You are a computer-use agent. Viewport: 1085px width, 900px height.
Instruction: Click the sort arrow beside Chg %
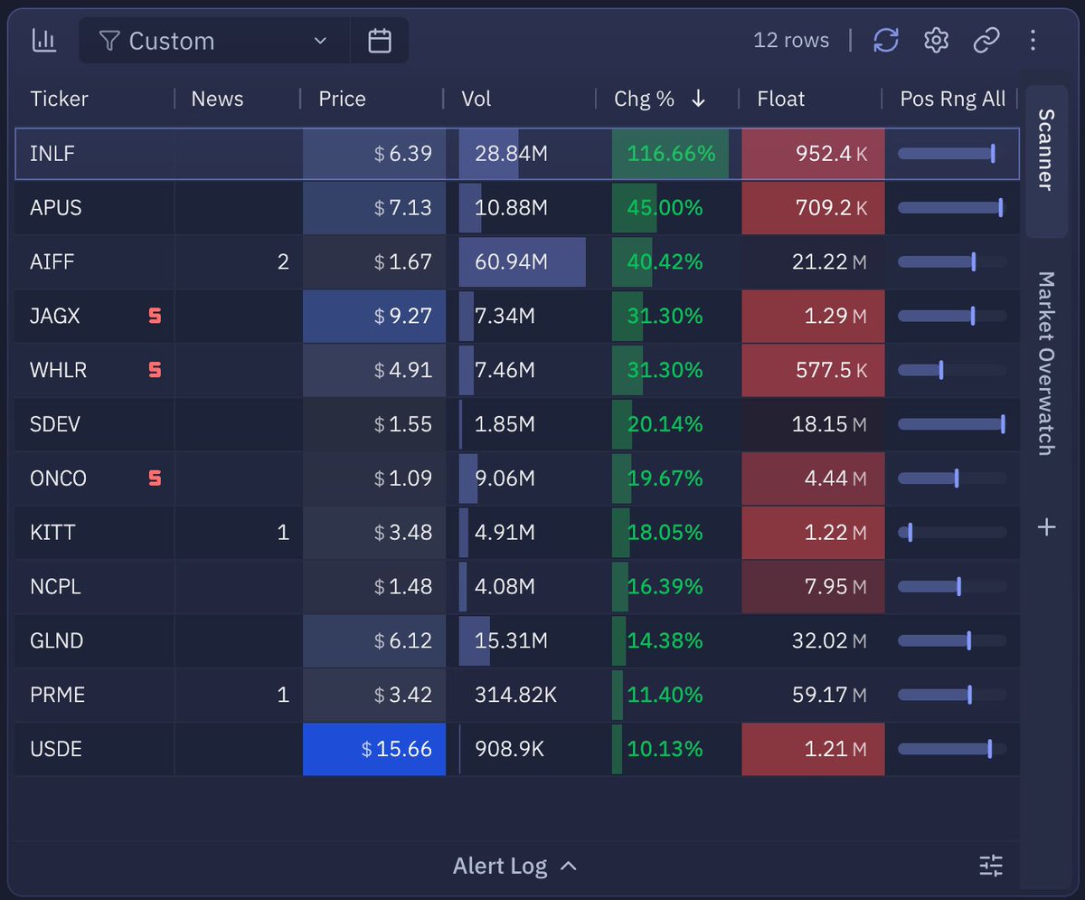pos(698,99)
